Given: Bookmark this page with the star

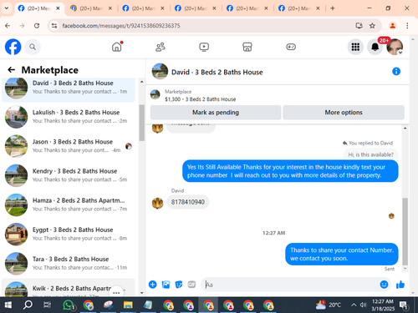Looking at the screenshot, I should point(372,26).
